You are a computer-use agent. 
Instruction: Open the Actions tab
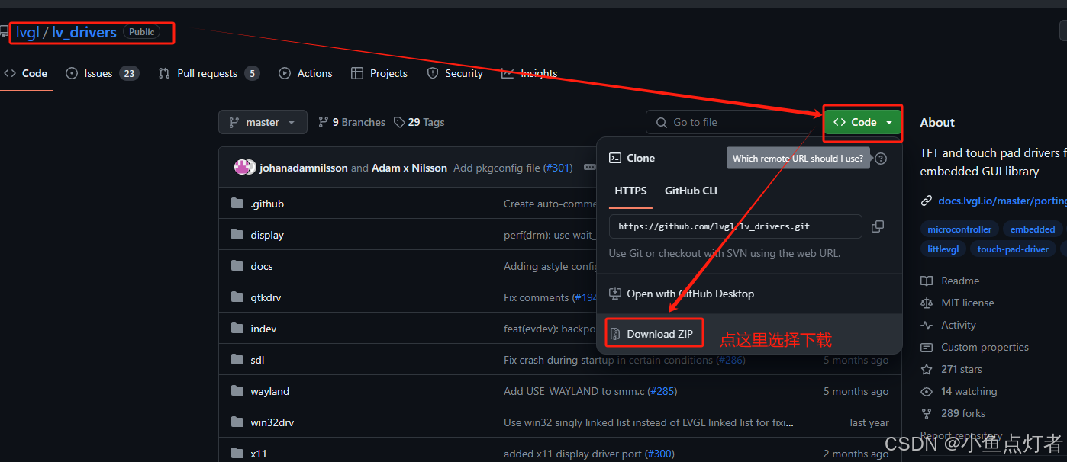pyautogui.click(x=305, y=73)
